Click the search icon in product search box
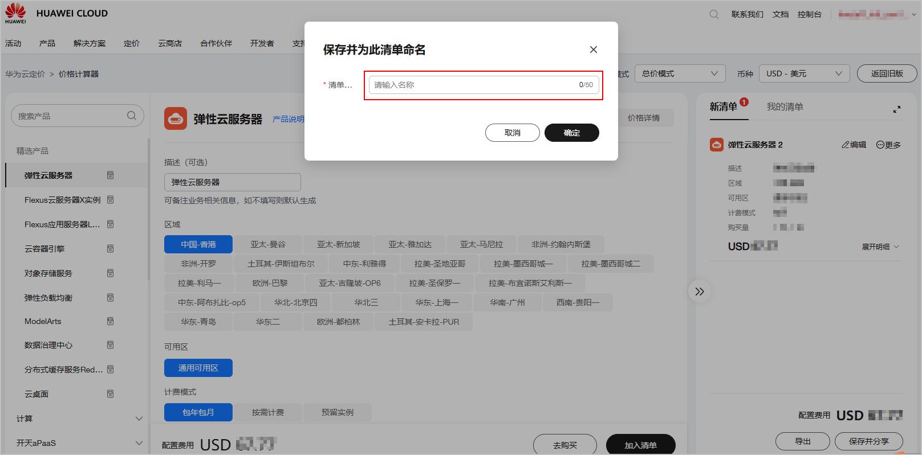This screenshot has width=922, height=455. (x=132, y=116)
